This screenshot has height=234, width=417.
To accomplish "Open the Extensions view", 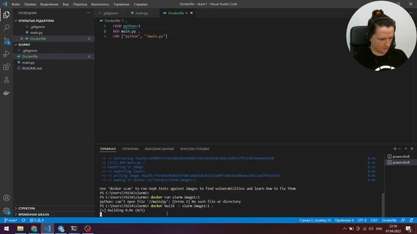I will click(7, 67).
